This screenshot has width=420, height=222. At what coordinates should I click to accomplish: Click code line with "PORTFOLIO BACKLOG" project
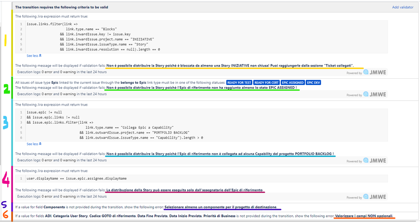(x=135, y=133)
